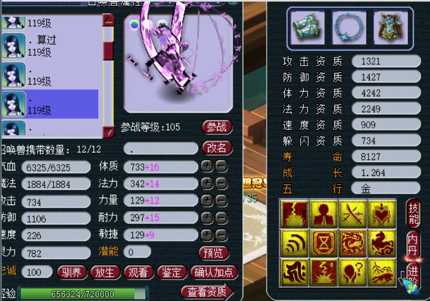Select the pet named 算过 in list
This screenshot has width=430, height=301.
point(50,46)
